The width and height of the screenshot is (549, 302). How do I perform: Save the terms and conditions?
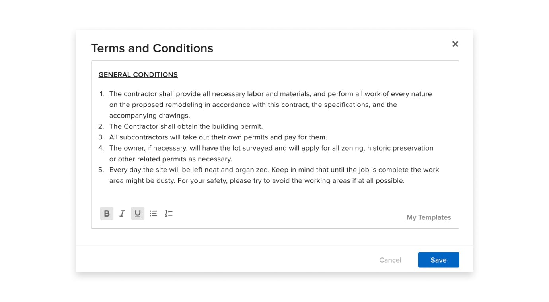pos(438,260)
